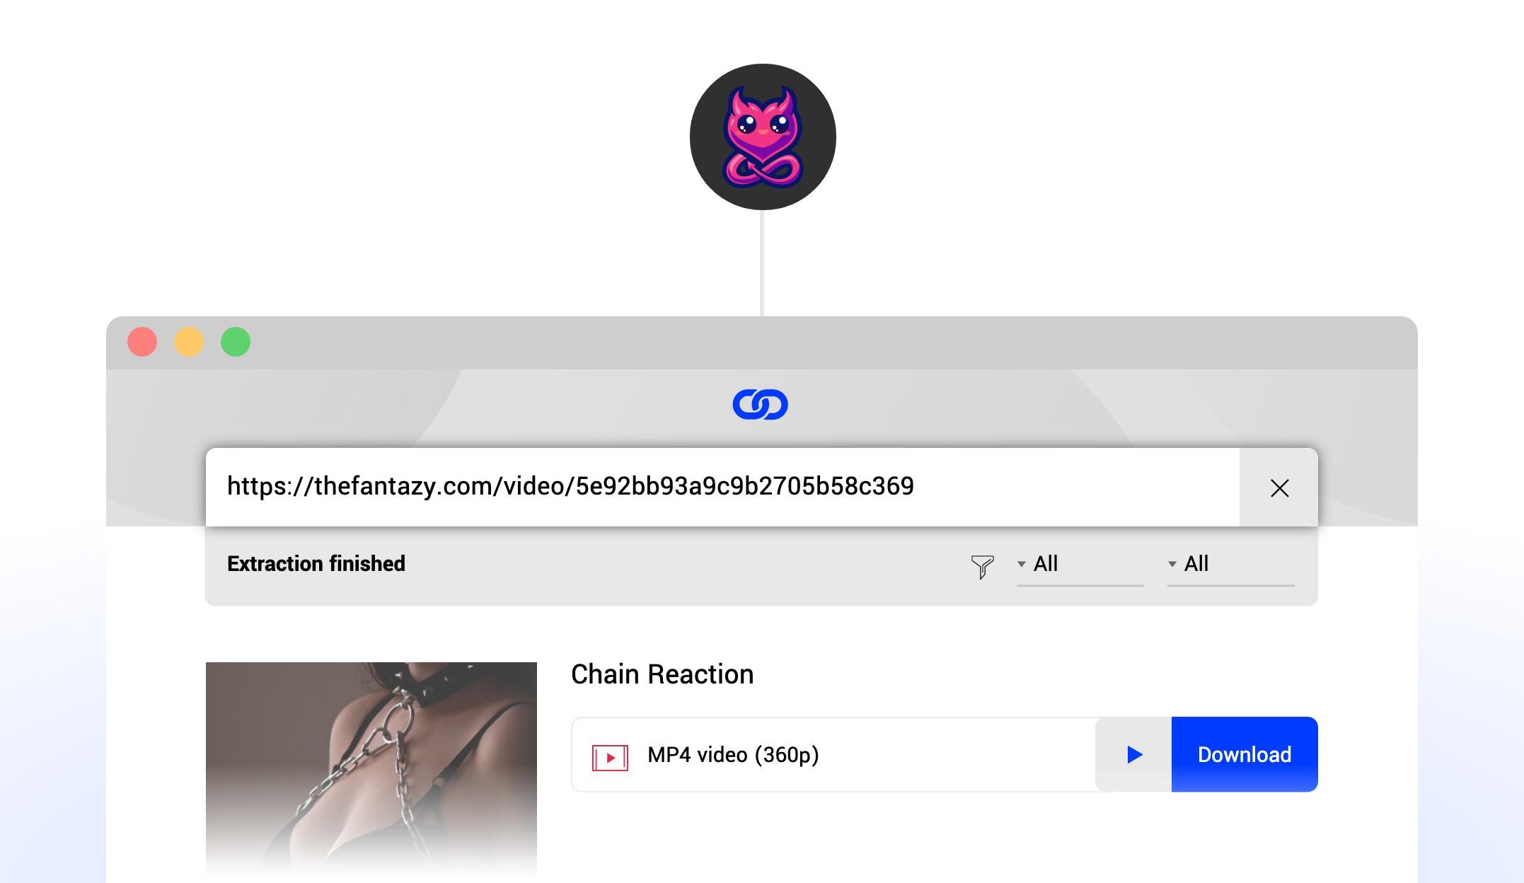Click the red close window button

pos(142,340)
